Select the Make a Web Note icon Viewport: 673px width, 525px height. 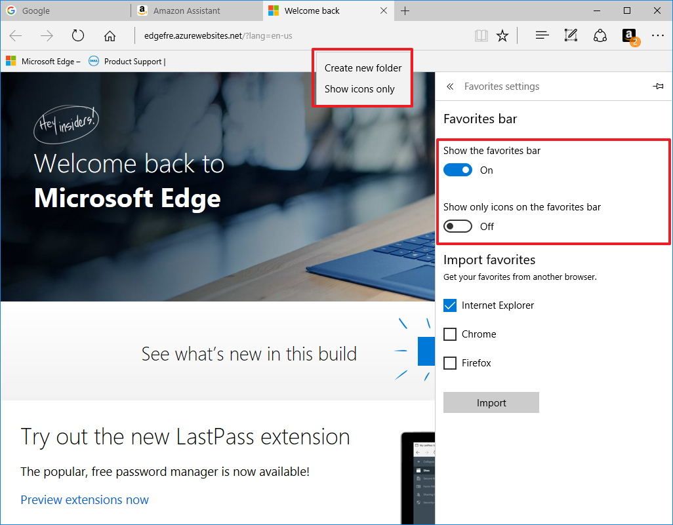[x=570, y=35]
